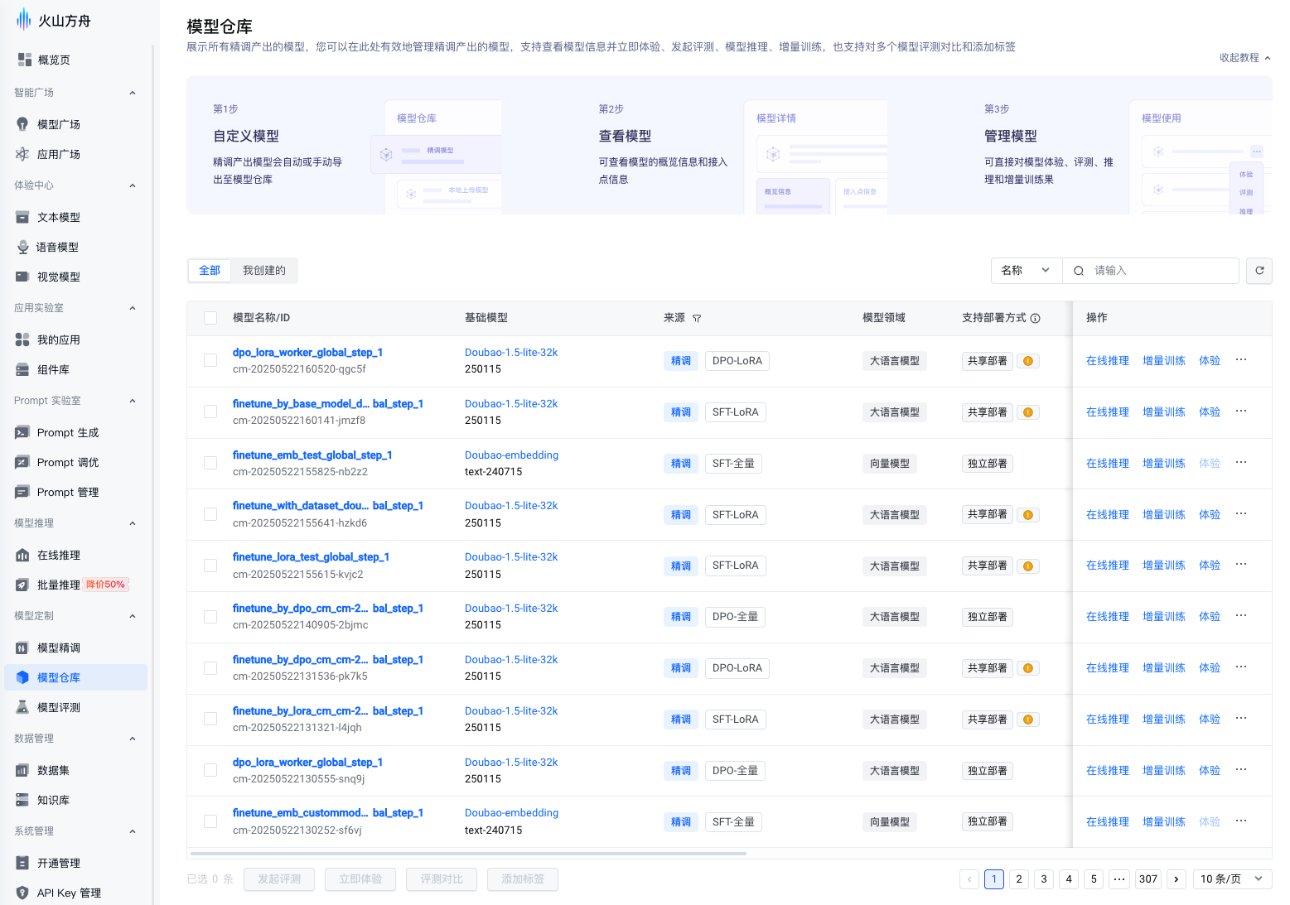
Task: Click the 组件库 sidebar icon
Action: [22, 369]
